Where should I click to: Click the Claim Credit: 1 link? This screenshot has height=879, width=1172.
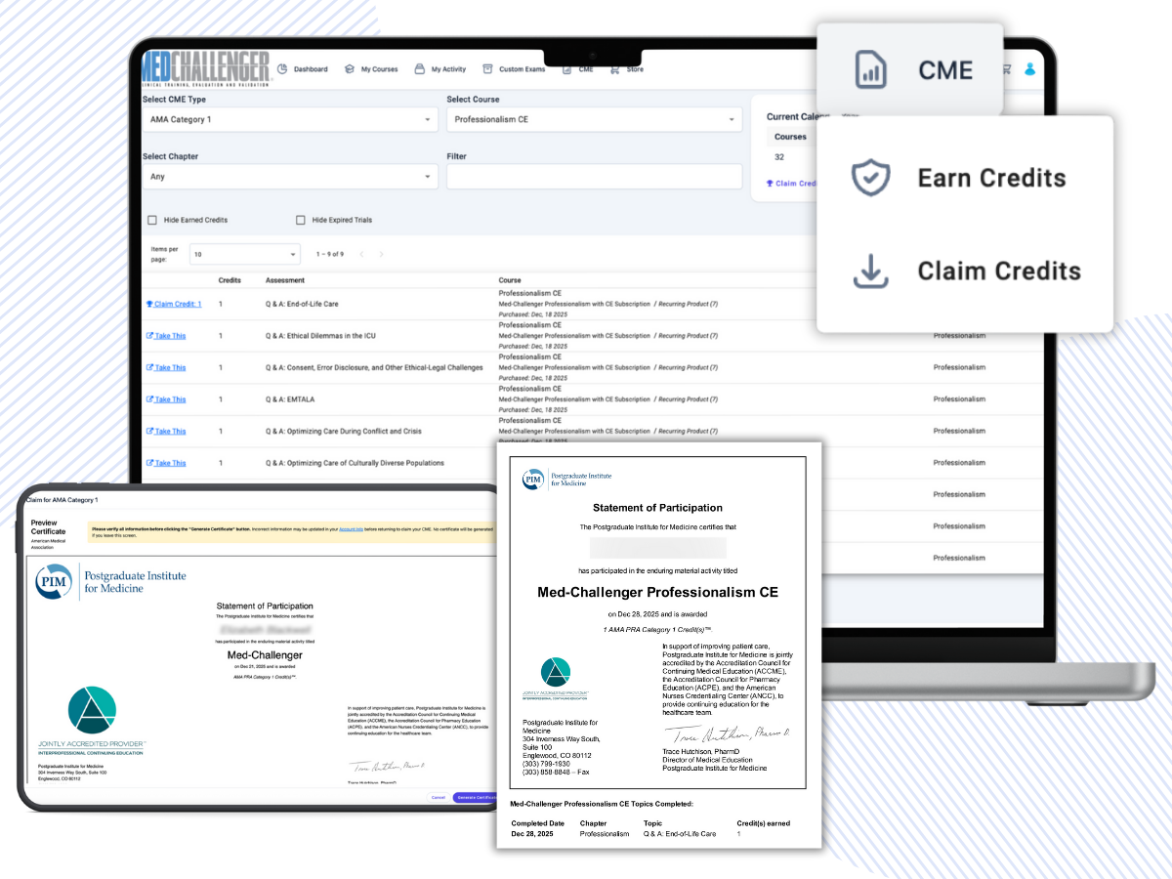tap(174, 303)
